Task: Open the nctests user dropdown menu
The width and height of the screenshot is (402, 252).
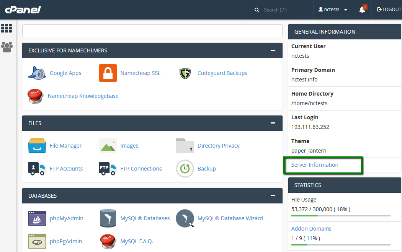Action: pyautogui.click(x=333, y=10)
